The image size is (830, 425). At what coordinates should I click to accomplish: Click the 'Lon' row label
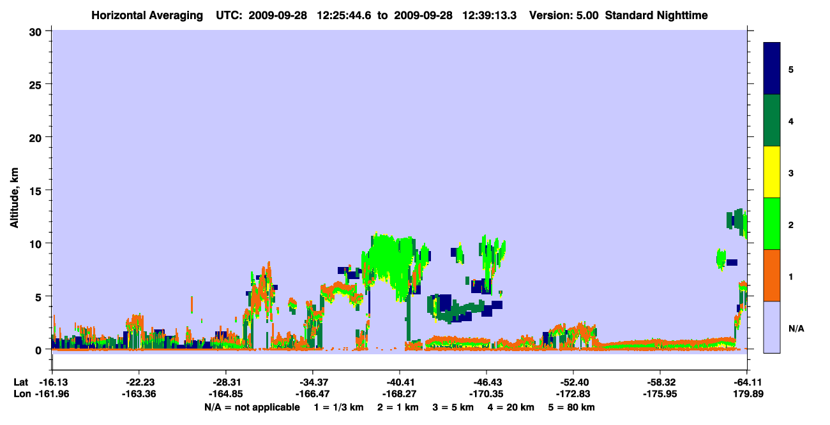click(x=22, y=394)
